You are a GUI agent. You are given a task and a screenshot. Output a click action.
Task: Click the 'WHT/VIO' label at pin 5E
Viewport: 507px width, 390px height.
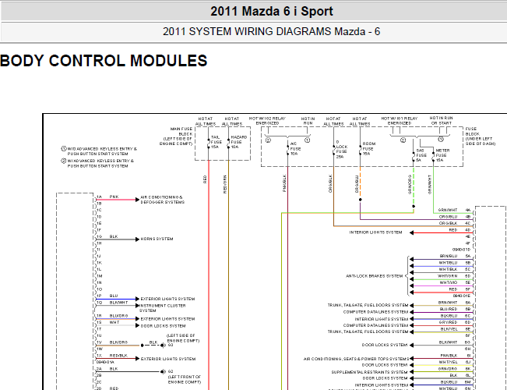point(448,283)
